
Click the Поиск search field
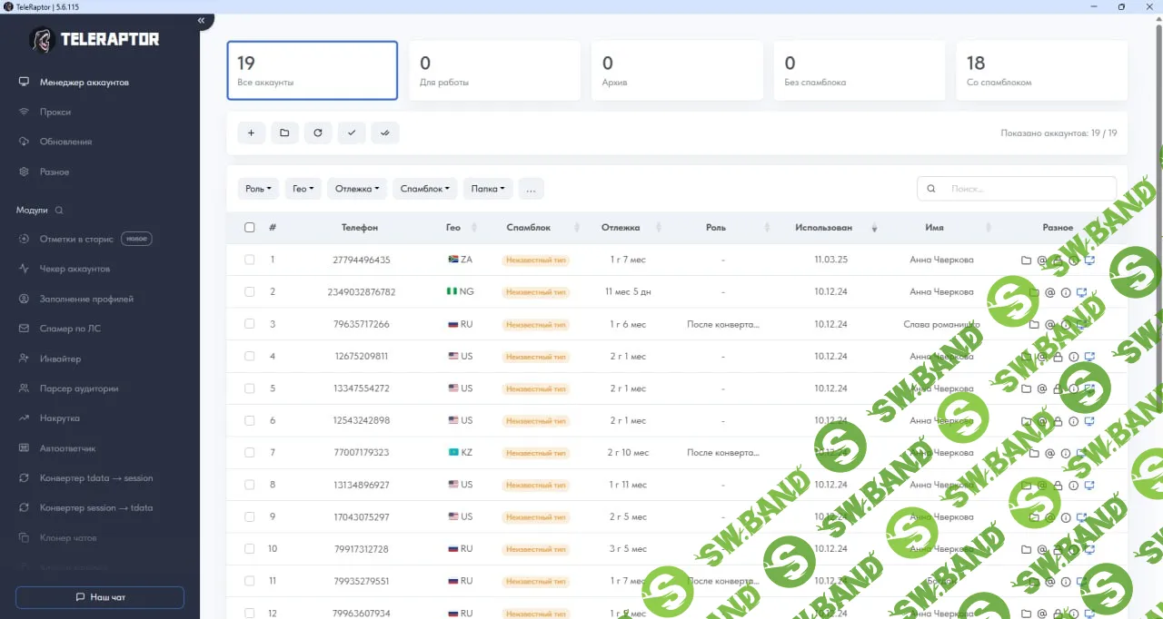1027,189
